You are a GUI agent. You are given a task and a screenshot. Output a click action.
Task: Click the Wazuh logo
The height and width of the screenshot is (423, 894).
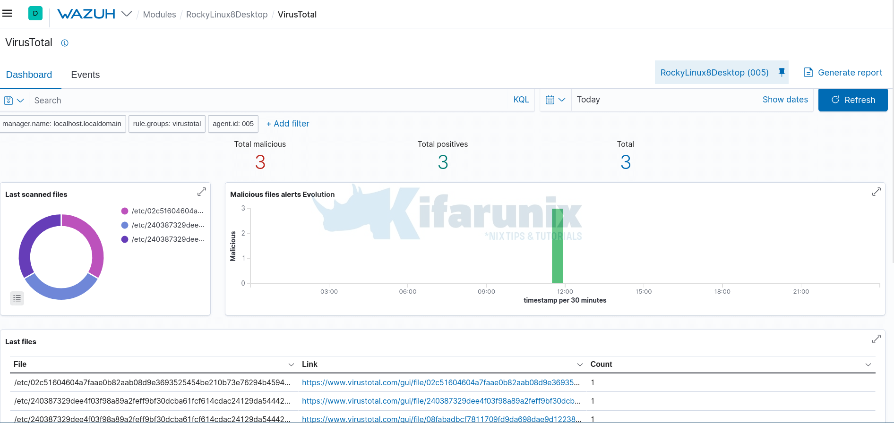point(86,14)
